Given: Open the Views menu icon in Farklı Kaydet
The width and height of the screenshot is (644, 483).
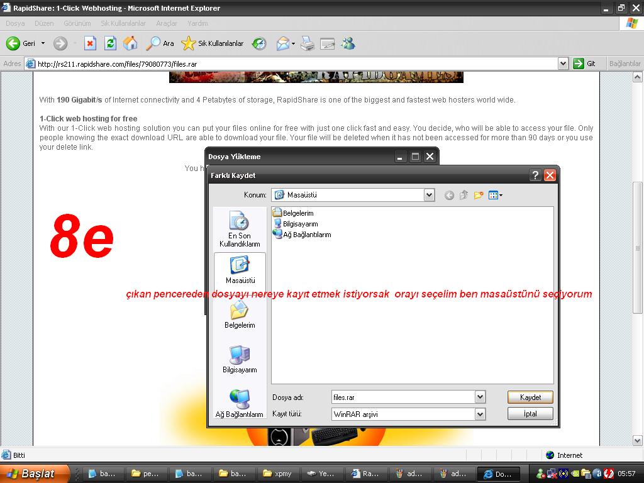Looking at the screenshot, I should pyautogui.click(x=496, y=195).
